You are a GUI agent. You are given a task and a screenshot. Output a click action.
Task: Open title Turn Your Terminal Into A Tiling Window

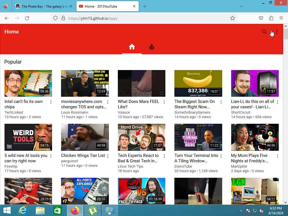coord(196,158)
